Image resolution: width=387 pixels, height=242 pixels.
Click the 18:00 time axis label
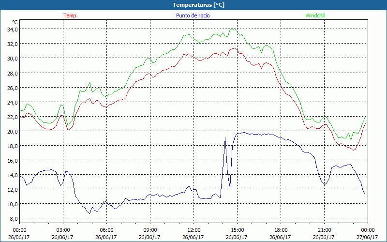(x=281, y=230)
